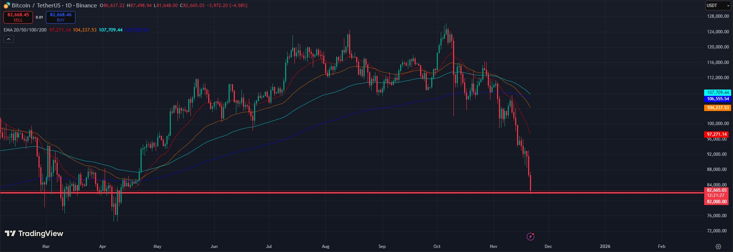Screen dimensions: 733x252
Task: Click 72,000.00 on the price axis
Action: pyautogui.click(x=717, y=231)
